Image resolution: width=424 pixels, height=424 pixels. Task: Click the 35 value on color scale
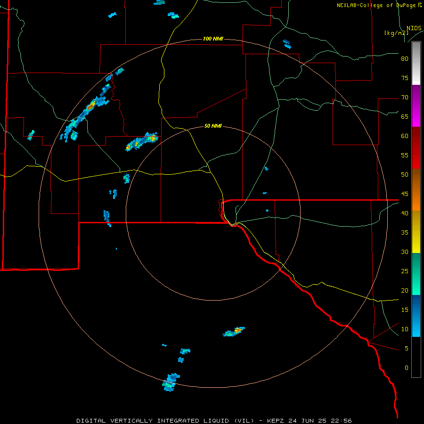405,233
